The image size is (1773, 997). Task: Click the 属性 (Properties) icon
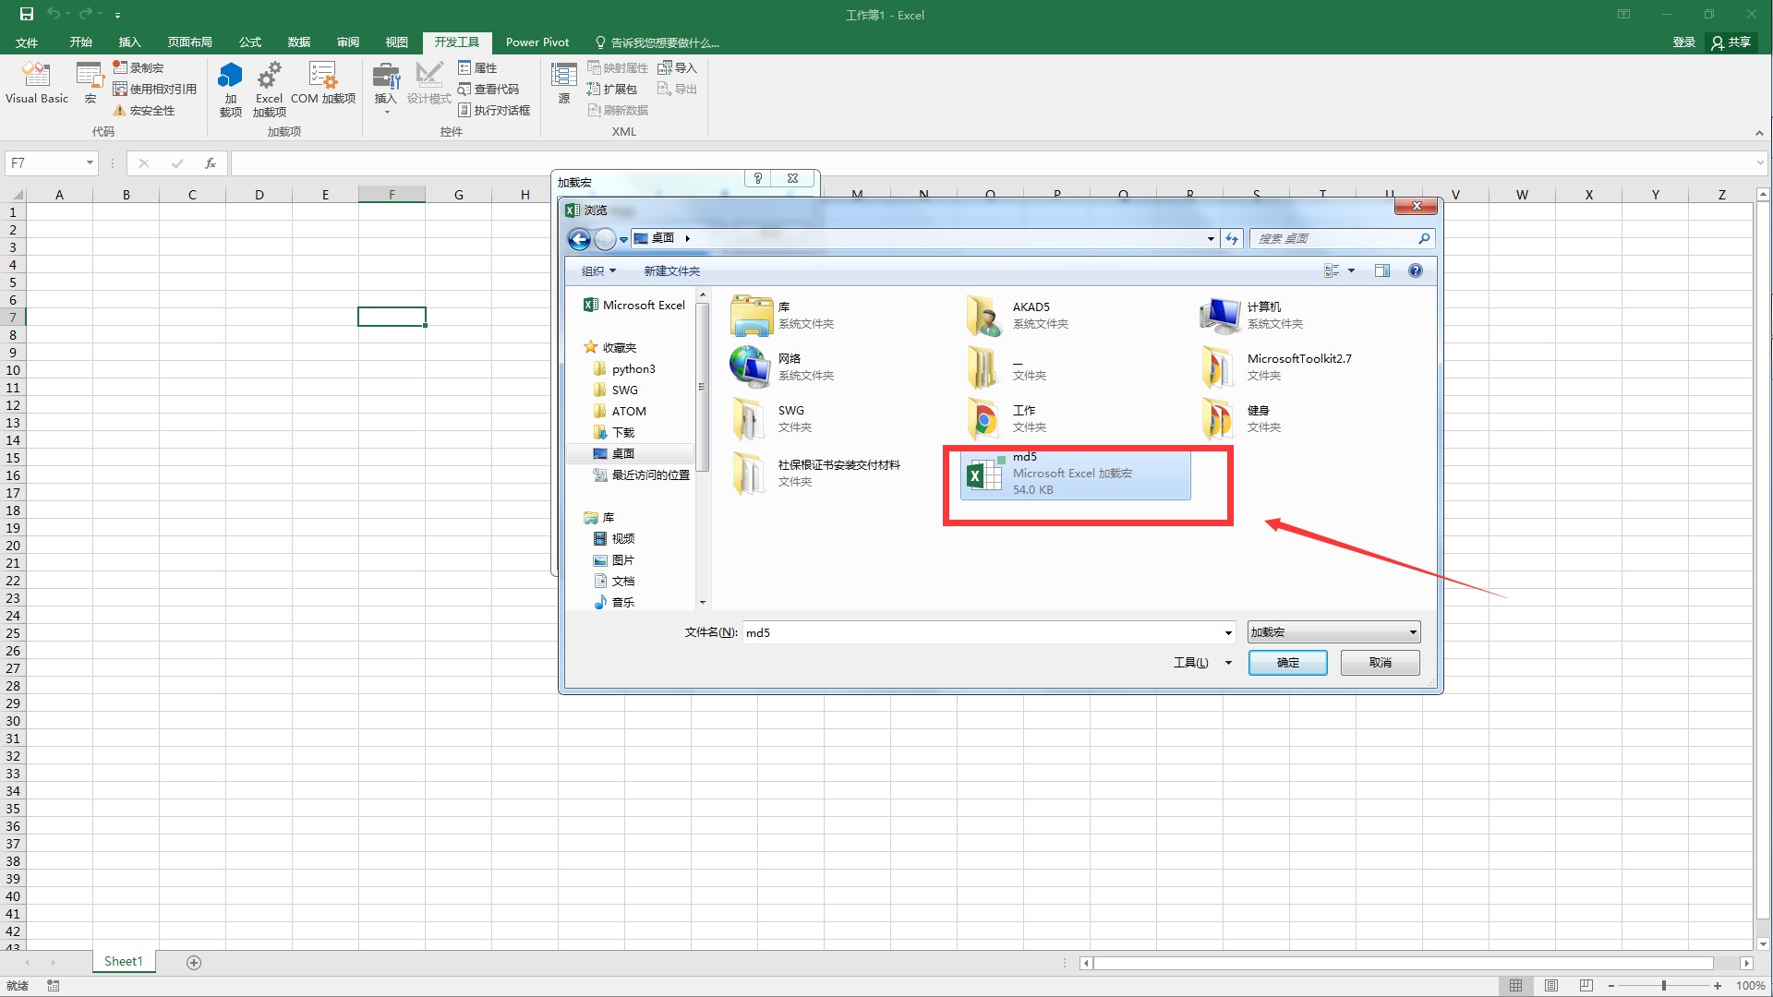click(478, 66)
